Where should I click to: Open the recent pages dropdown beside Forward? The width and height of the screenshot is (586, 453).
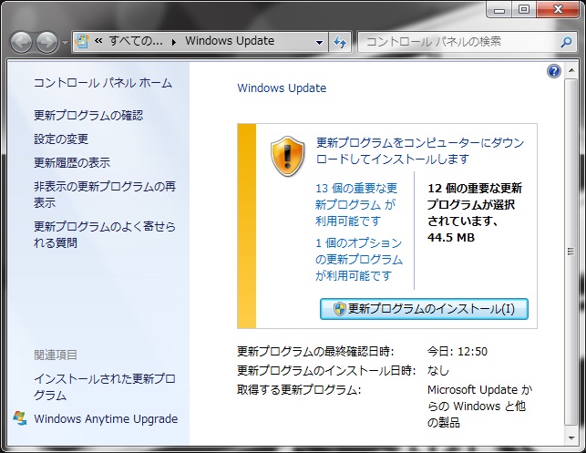(x=65, y=42)
